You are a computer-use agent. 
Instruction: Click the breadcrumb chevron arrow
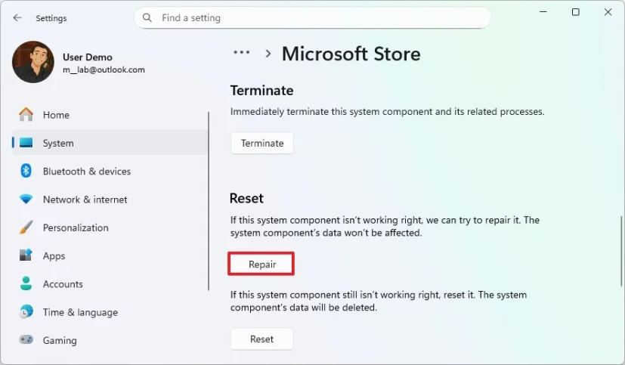point(268,54)
